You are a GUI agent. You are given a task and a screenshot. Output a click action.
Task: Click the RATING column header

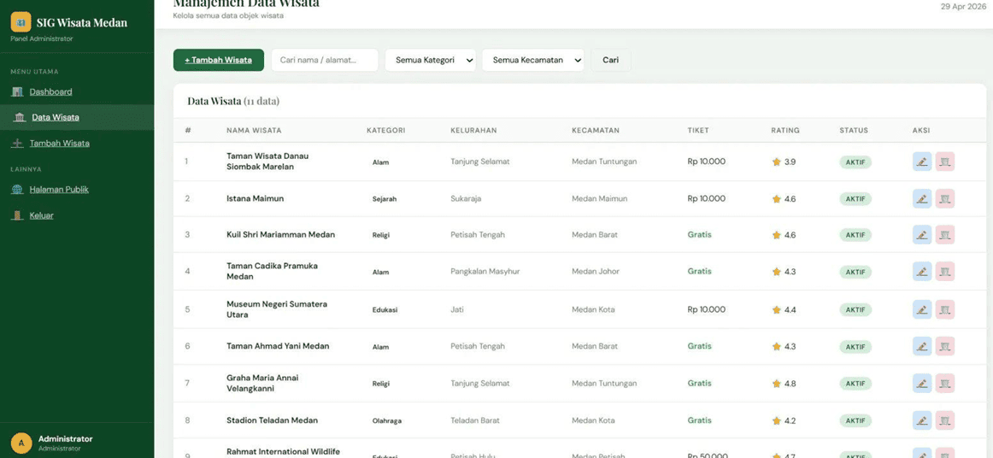pos(785,131)
